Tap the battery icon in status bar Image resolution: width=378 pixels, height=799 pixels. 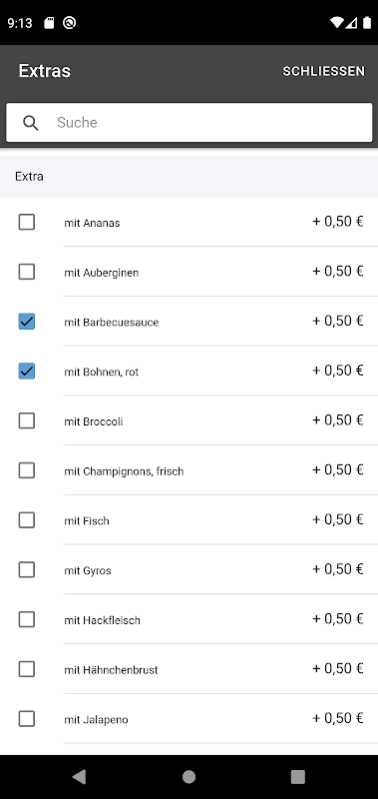[x=367, y=23]
